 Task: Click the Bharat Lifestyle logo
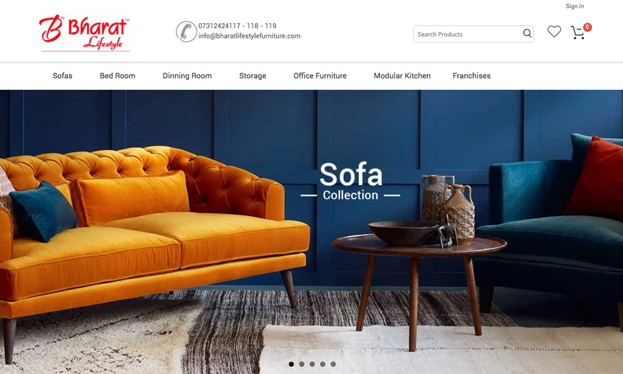point(84,34)
